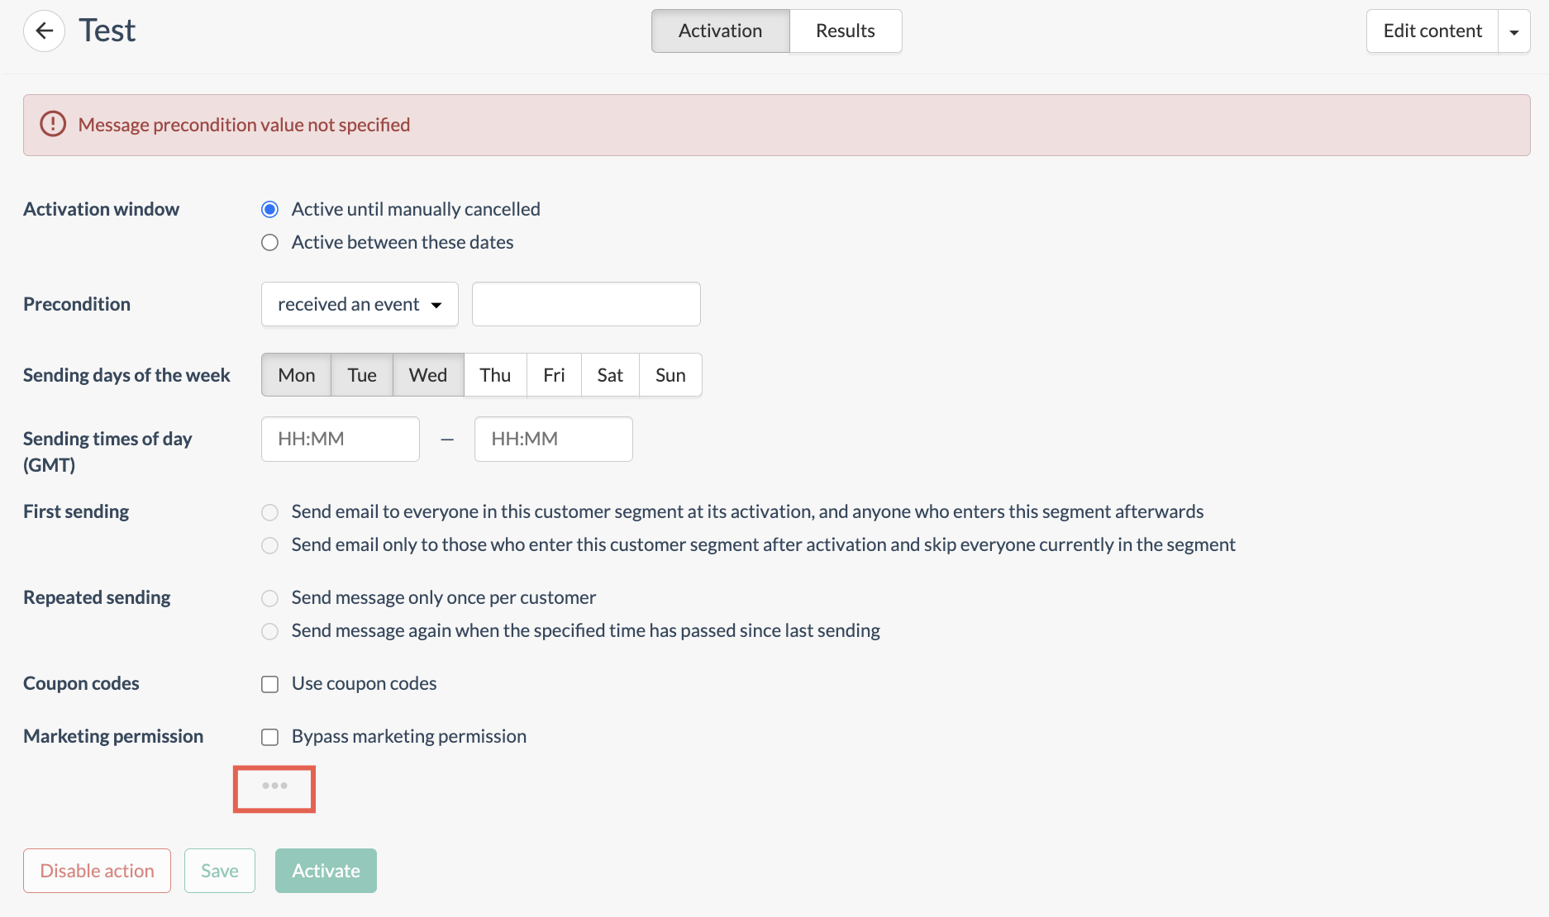This screenshot has height=917, width=1549.
Task: Click the three-dot more options icon
Action: [x=274, y=786]
